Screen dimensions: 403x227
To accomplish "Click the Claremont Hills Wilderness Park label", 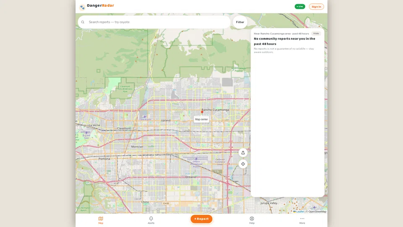I will (125, 89).
